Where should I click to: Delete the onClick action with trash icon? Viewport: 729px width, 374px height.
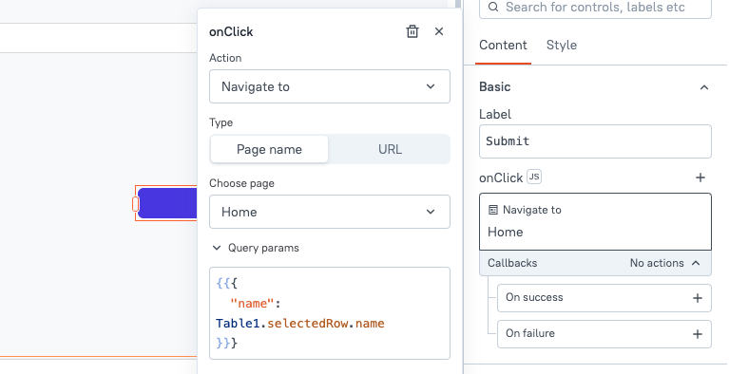pyautogui.click(x=412, y=31)
